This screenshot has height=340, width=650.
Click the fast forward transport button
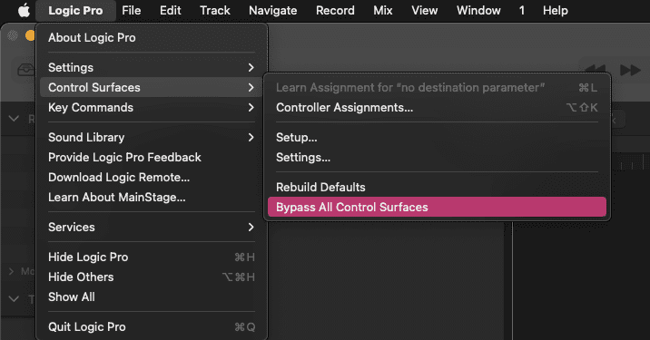click(x=630, y=70)
